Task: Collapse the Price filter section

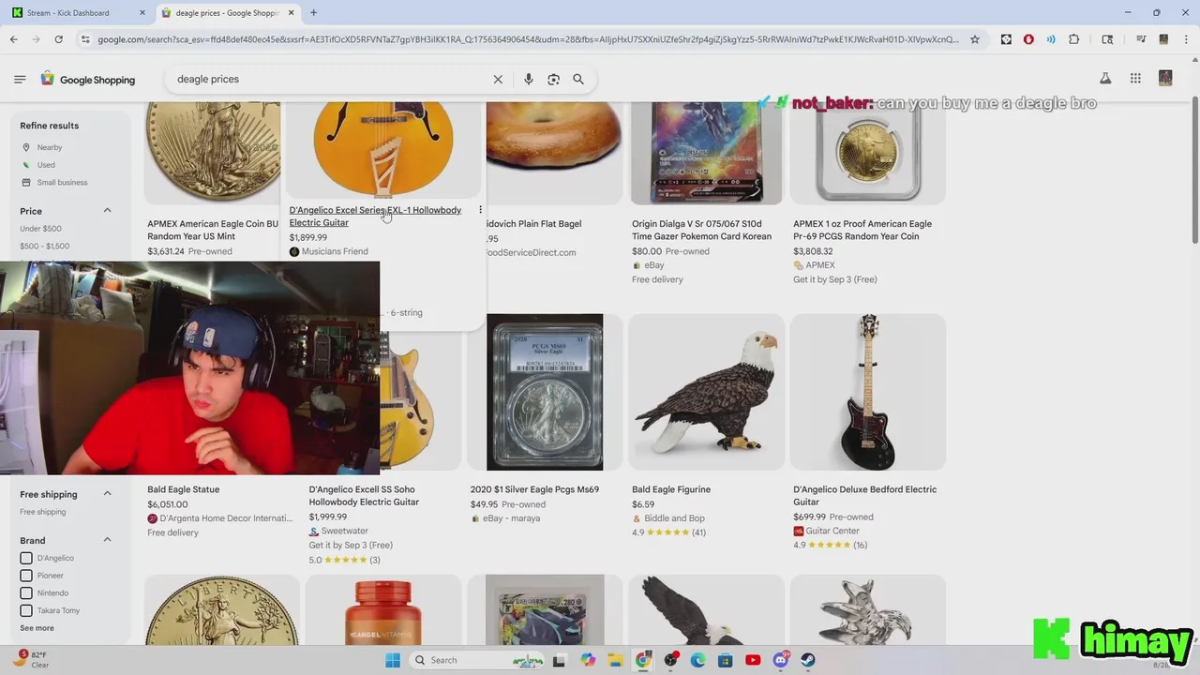Action: click(107, 211)
